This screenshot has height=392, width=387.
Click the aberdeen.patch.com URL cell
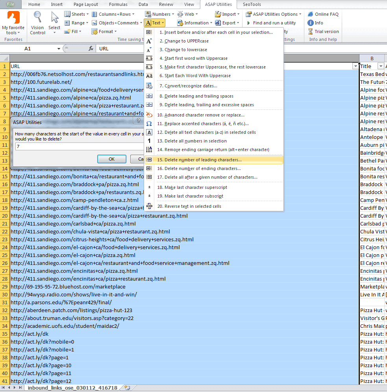(x=185, y=310)
